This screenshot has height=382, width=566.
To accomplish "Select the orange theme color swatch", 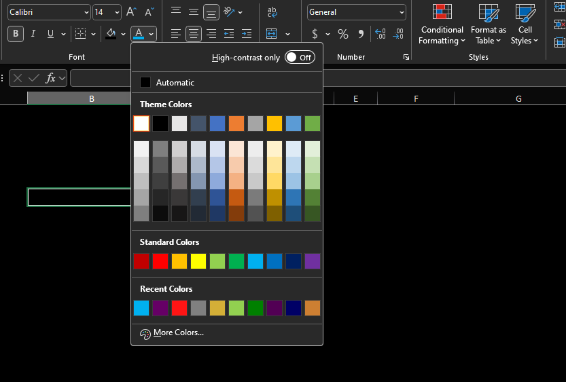I will point(236,123).
